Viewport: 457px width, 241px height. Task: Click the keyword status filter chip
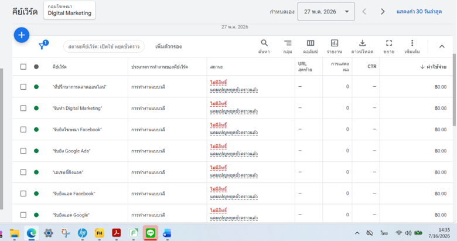(x=104, y=46)
